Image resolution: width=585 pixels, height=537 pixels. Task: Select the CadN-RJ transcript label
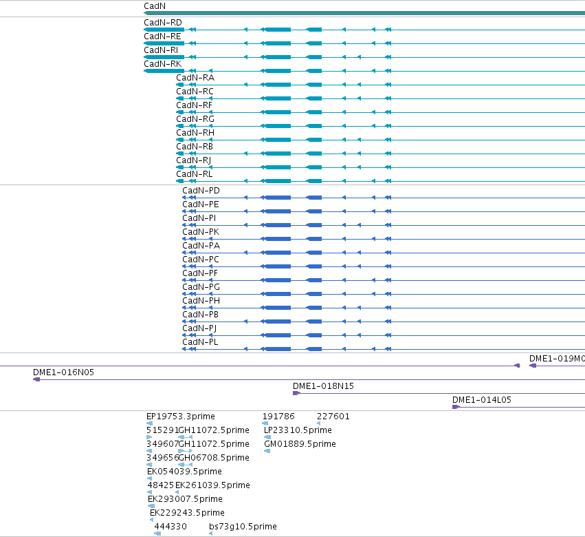pos(194,160)
